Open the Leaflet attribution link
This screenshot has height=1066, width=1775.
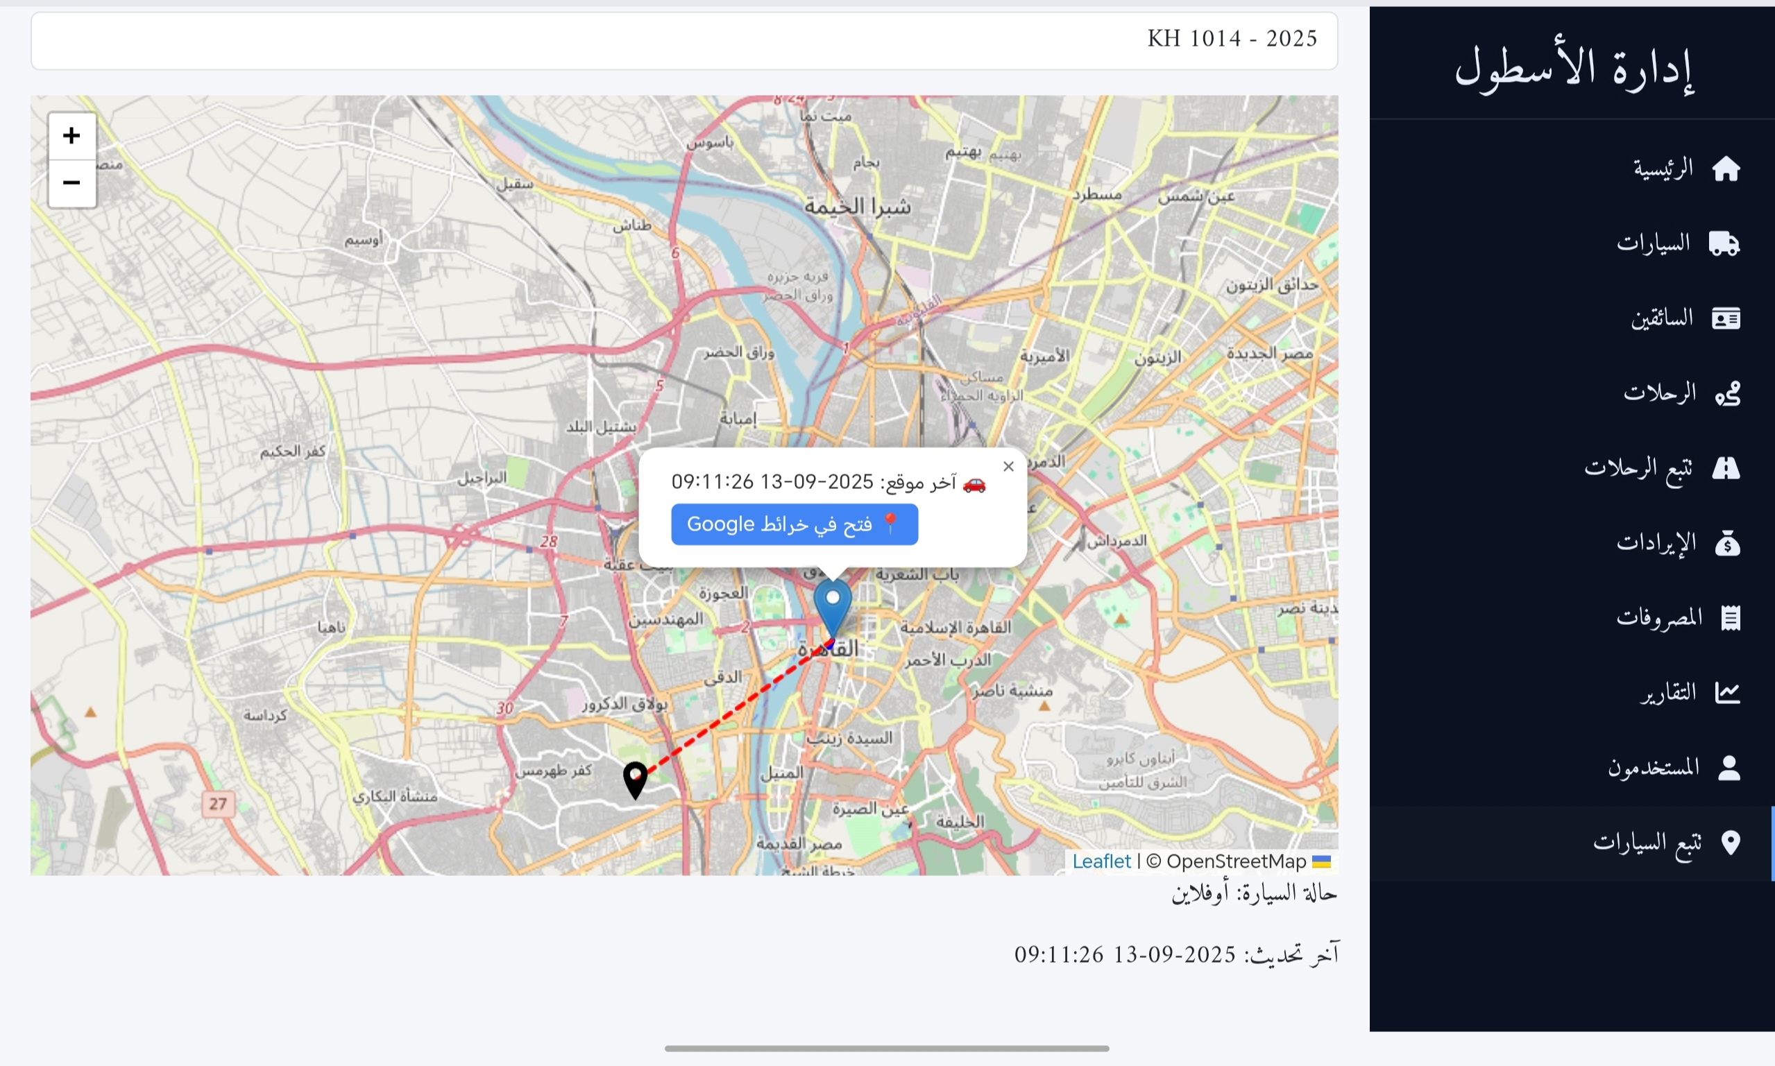coord(1101,862)
